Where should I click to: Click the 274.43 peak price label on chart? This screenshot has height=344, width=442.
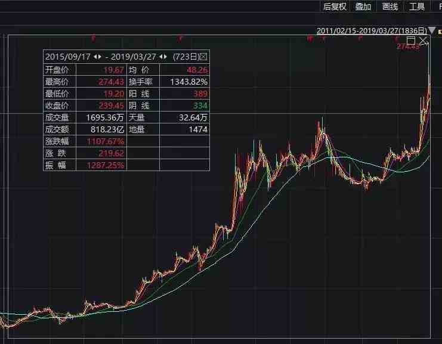click(407, 47)
